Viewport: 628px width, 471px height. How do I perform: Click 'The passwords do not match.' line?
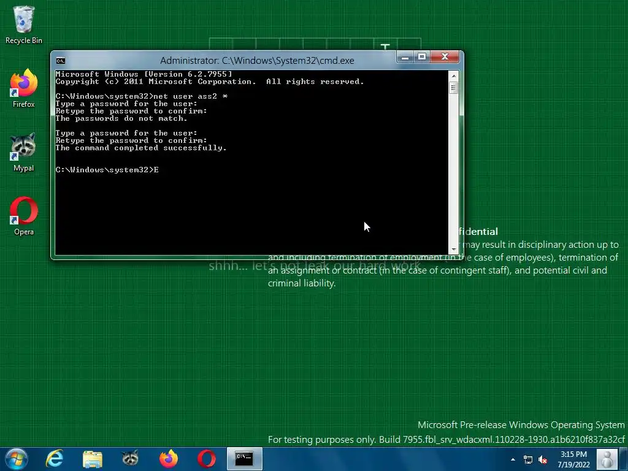pos(121,118)
